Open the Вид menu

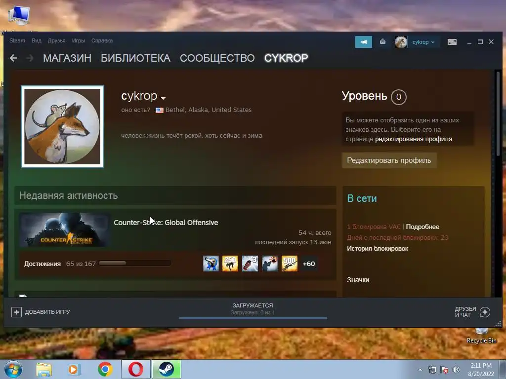pyautogui.click(x=37, y=40)
